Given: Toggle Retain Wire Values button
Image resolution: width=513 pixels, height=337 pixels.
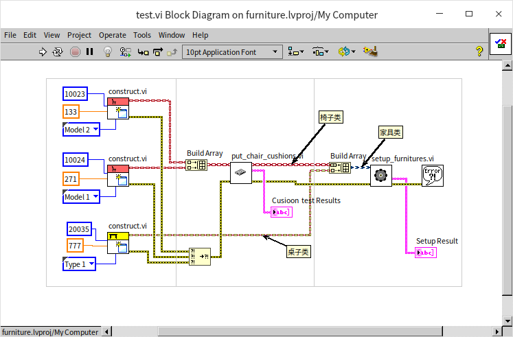Looking at the screenshot, I should pyautogui.click(x=125, y=52).
